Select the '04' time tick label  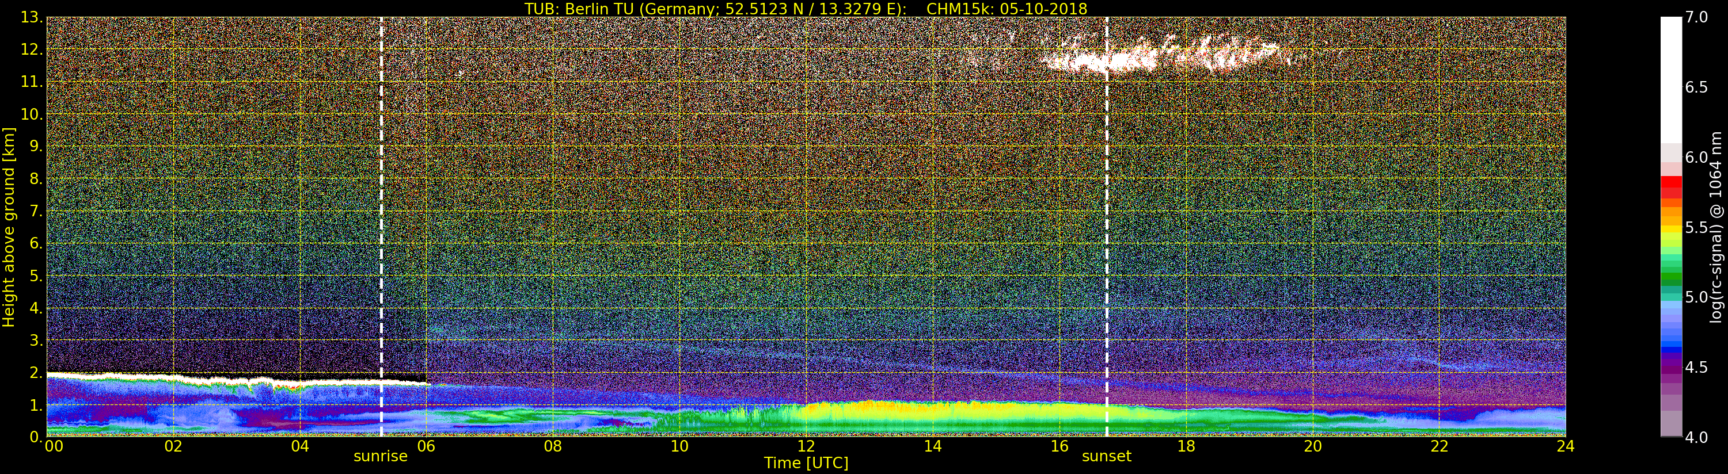tap(300, 446)
